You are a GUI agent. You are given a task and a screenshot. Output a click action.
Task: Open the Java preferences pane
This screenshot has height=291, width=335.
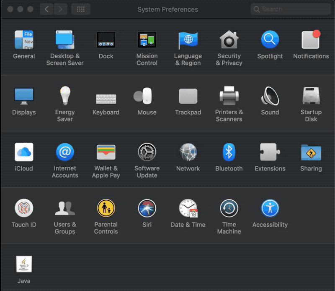pyautogui.click(x=24, y=264)
